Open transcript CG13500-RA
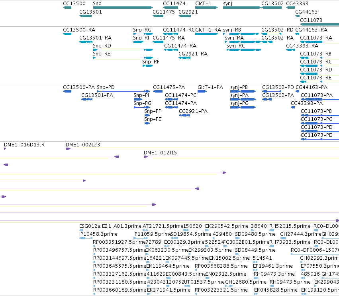 coord(79,30)
